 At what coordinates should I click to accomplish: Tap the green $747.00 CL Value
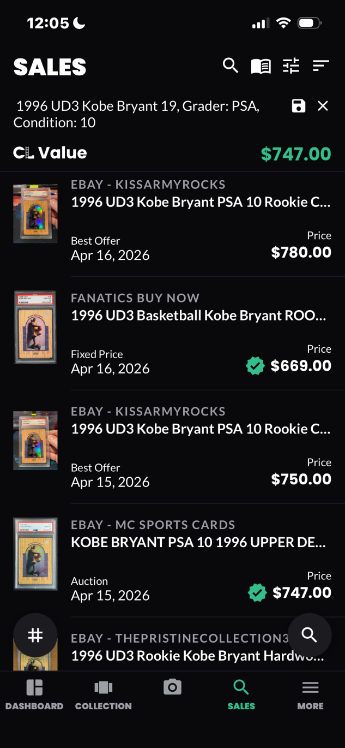pyautogui.click(x=296, y=154)
